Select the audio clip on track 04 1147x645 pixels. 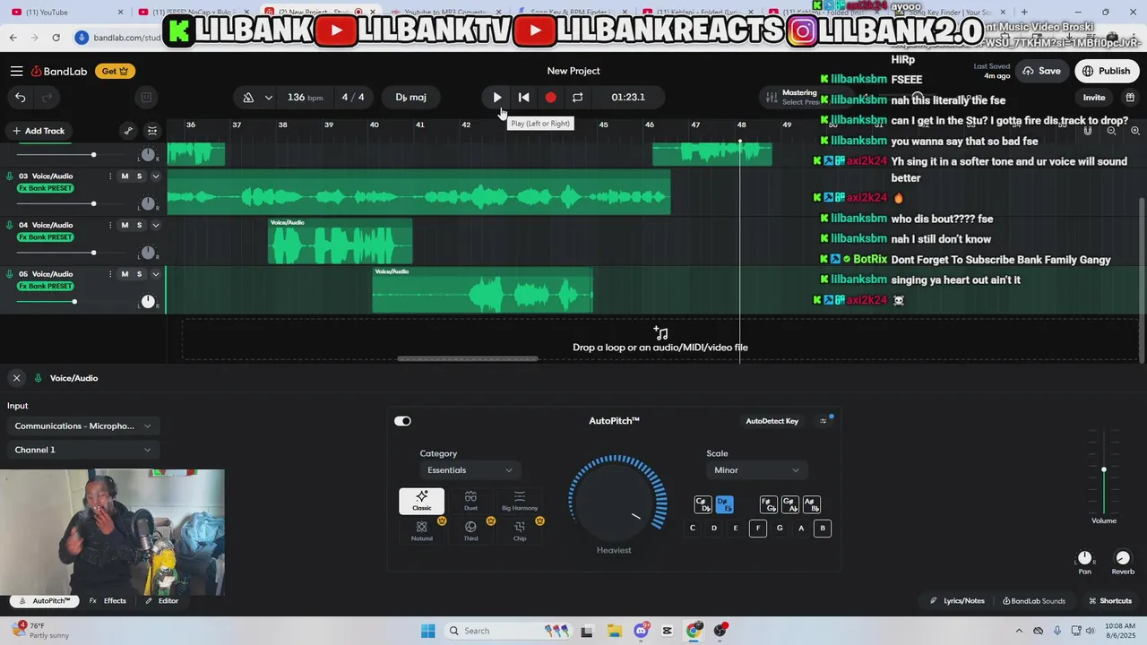click(340, 241)
